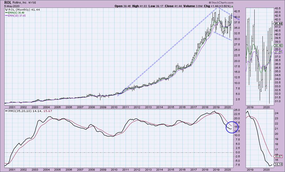Viewport: 285px width, 172px height.
Task: Select the 'Low 39.17' header value
Action: pos(156,6)
